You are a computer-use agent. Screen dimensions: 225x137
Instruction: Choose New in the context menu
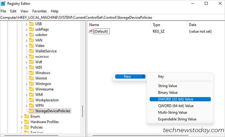coord(130,77)
